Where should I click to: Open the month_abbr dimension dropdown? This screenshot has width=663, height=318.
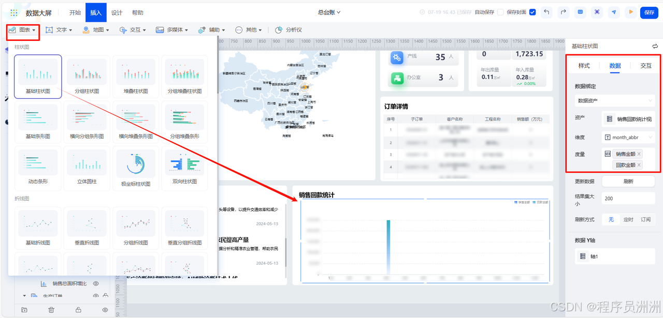[628, 138]
